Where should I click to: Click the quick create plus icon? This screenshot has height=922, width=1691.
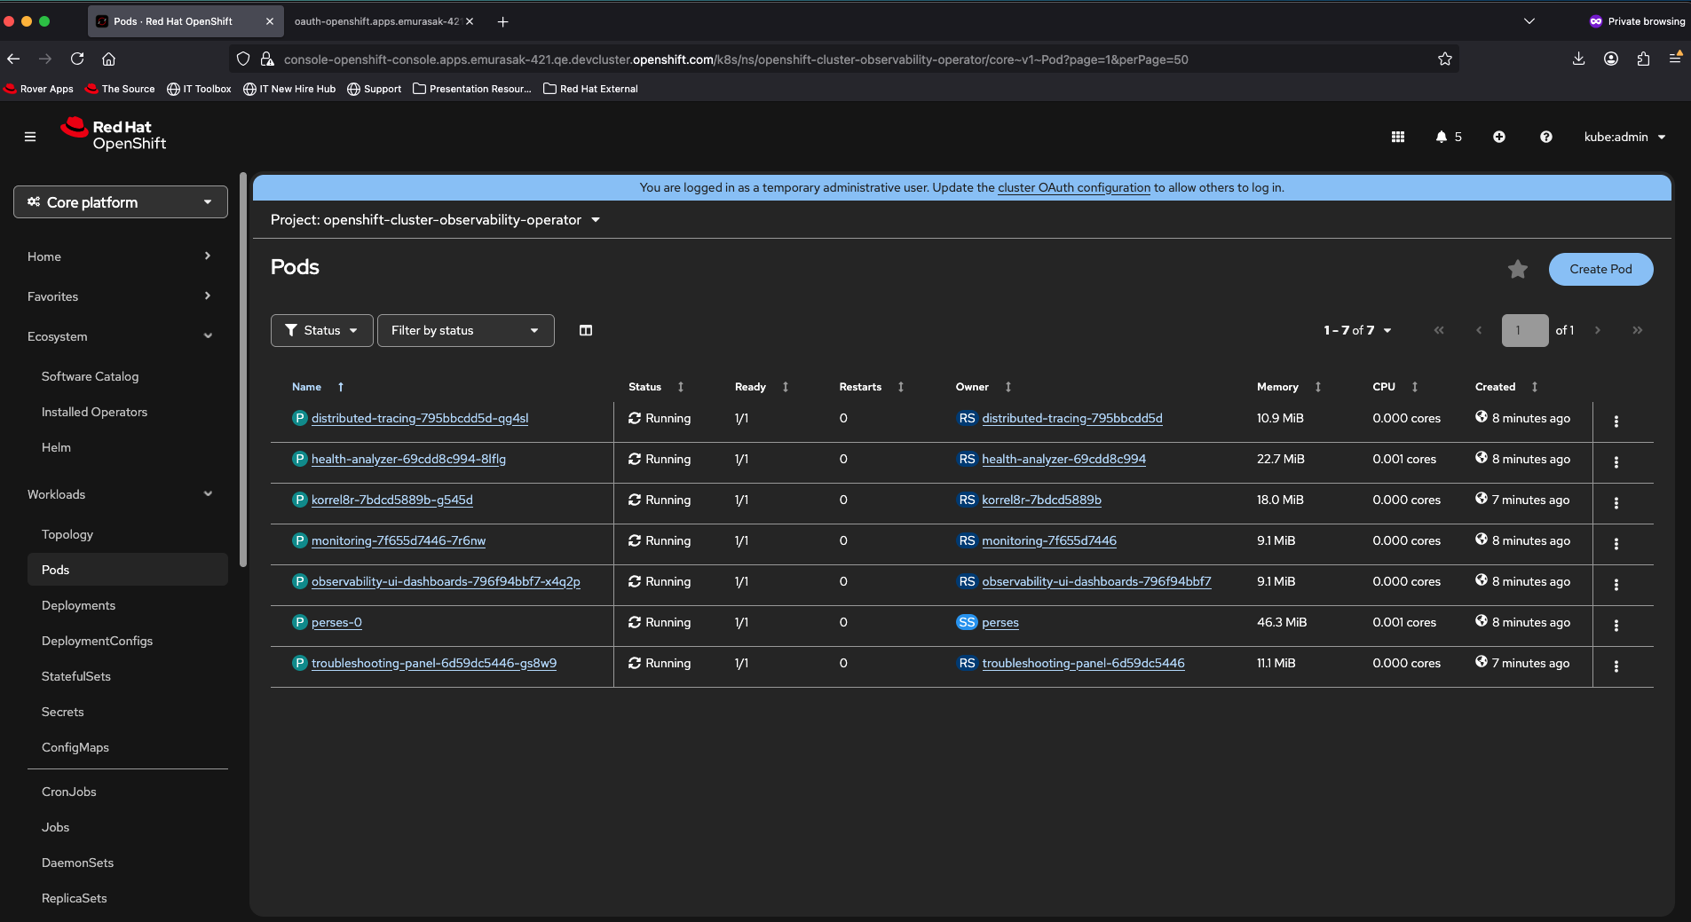pos(1498,137)
